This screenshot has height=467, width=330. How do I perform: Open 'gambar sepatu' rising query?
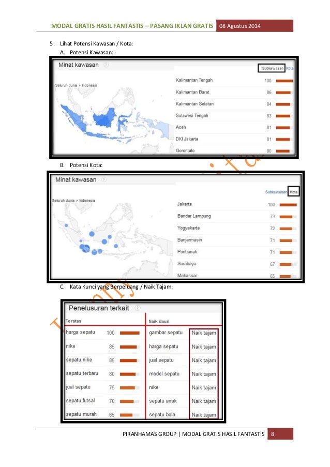(166, 333)
